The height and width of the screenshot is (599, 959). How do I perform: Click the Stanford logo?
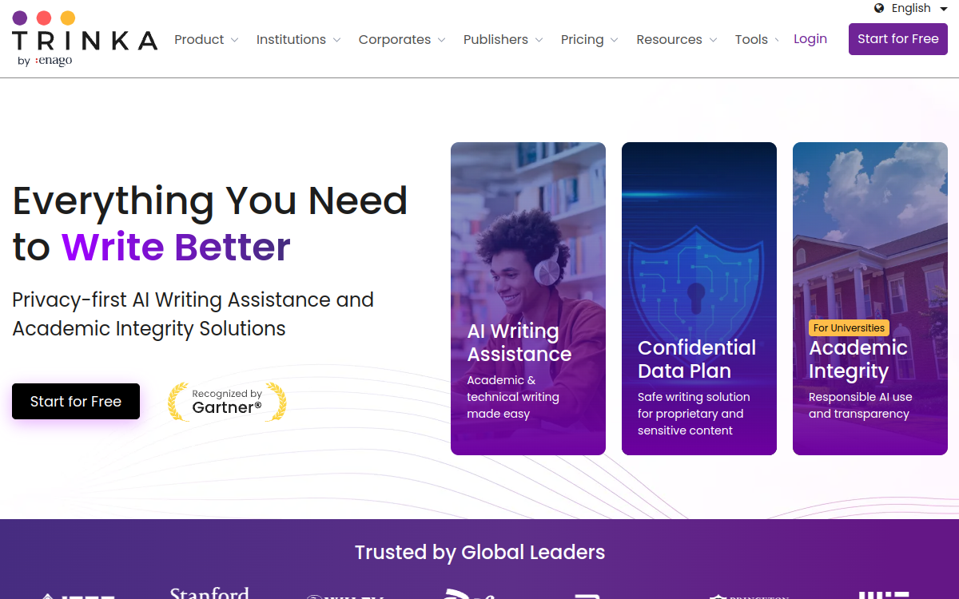[209, 593]
